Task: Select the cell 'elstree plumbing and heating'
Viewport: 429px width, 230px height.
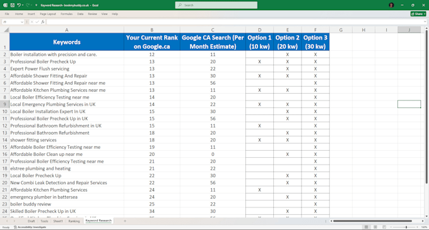Action: (67, 168)
